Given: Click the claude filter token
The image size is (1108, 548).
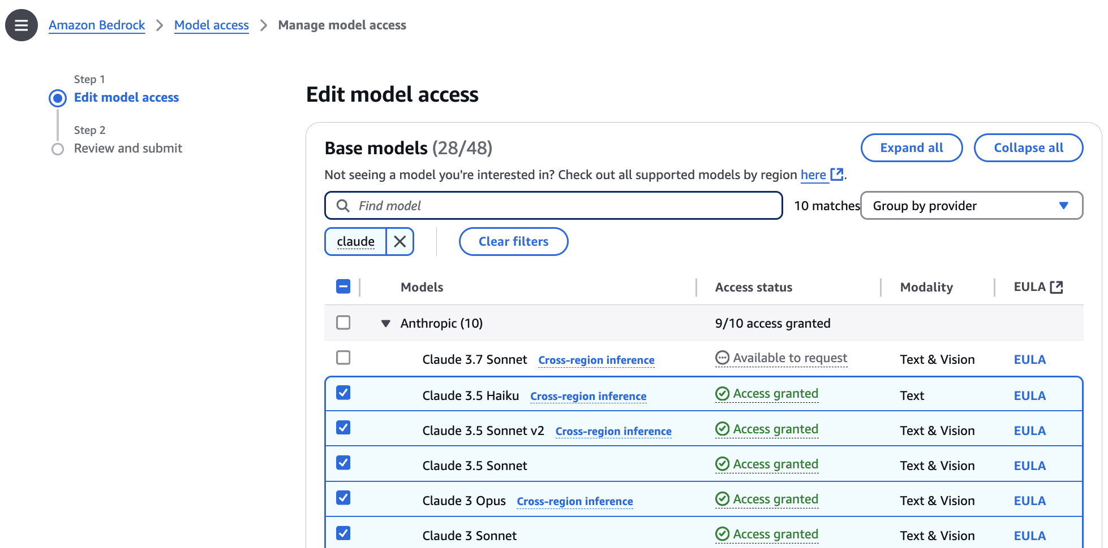Looking at the screenshot, I should pos(356,242).
